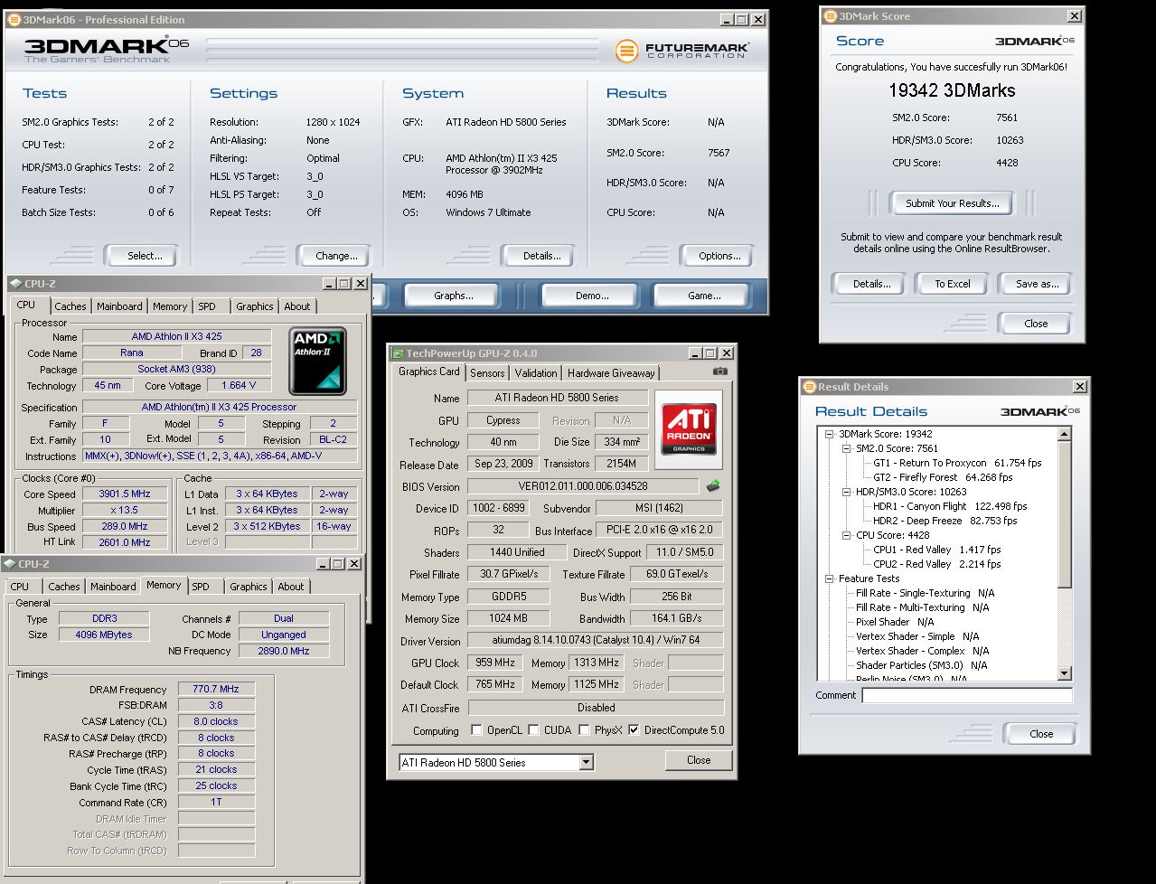Image resolution: width=1156 pixels, height=884 pixels.
Task: Click the AMD Athlon II logo in CPU-Z
Action: point(317,361)
